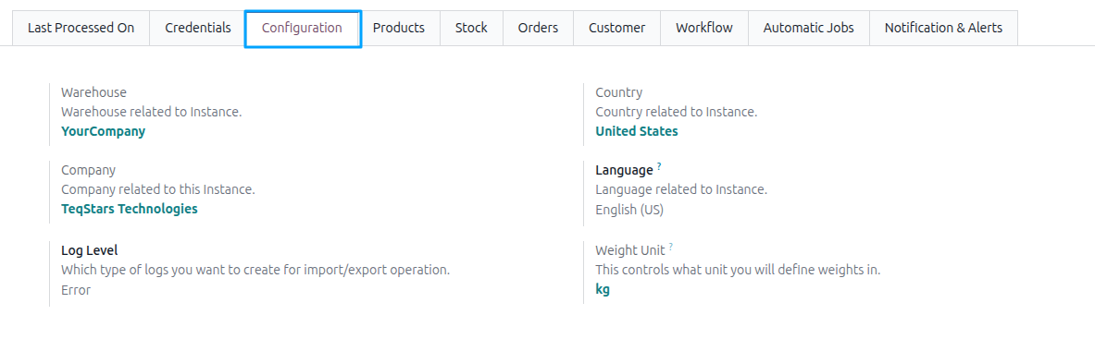Select the English (US) language value
The width and height of the screenshot is (1095, 339).
click(629, 210)
